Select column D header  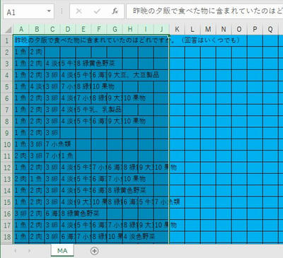click(x=68, y=29)
